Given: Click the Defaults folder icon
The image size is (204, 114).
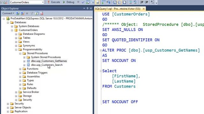Looking at the screenshot, I should 24,88.
